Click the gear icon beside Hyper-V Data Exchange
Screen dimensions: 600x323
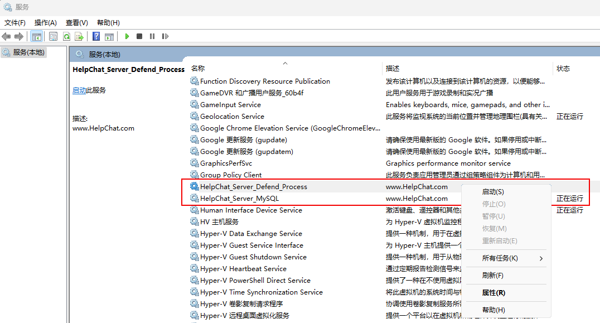pos(195,234)
